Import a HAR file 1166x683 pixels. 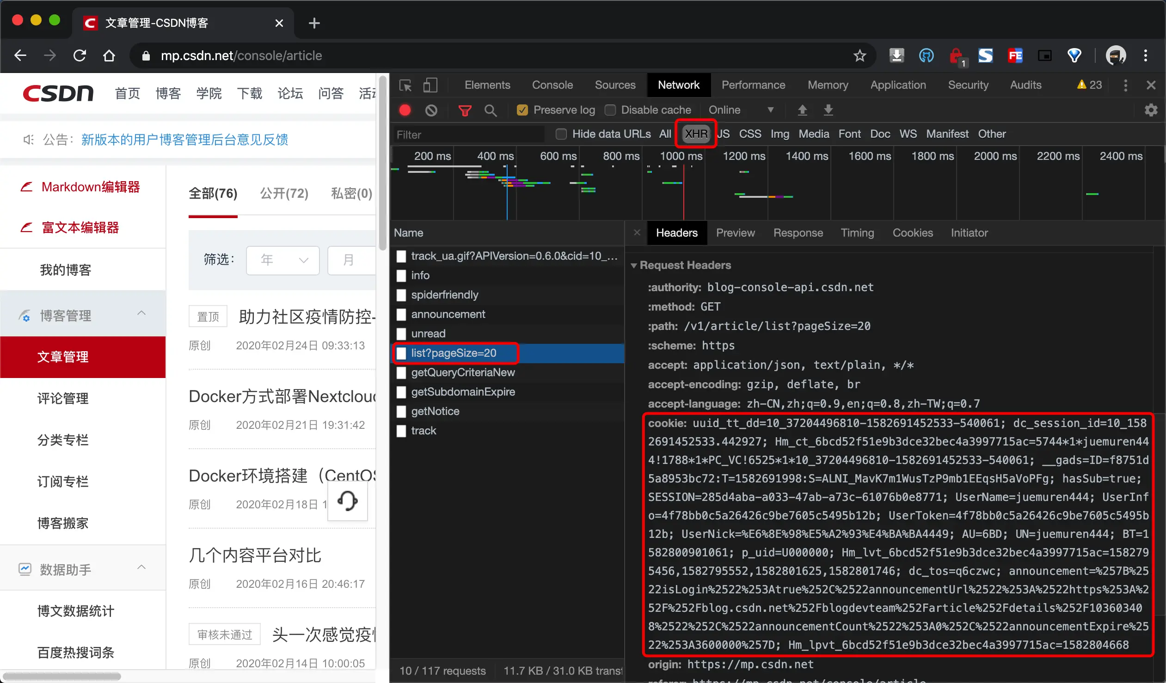point(802,110)
